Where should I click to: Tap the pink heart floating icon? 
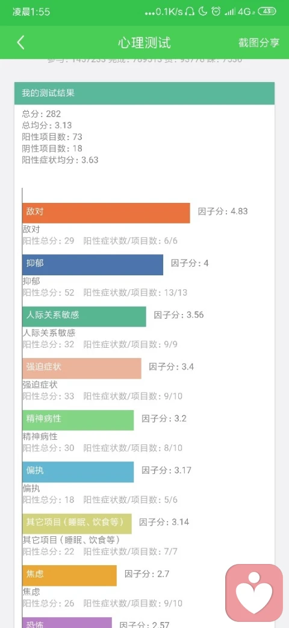click(254, 593)
